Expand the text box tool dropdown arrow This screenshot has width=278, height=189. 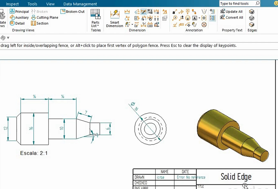tap(199, 18)
